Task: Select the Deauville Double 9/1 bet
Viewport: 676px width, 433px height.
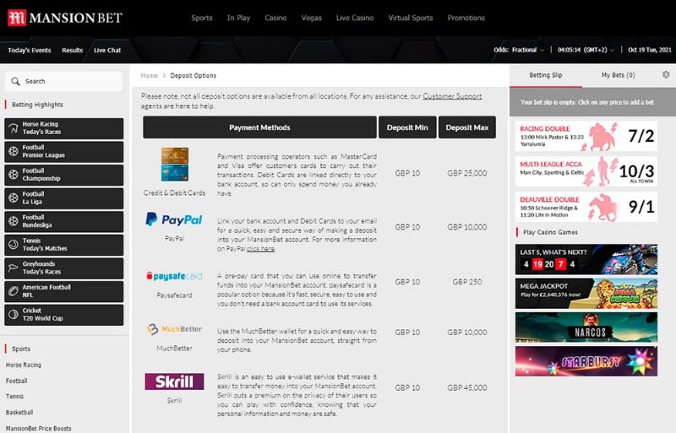Action: pos(586,207)
